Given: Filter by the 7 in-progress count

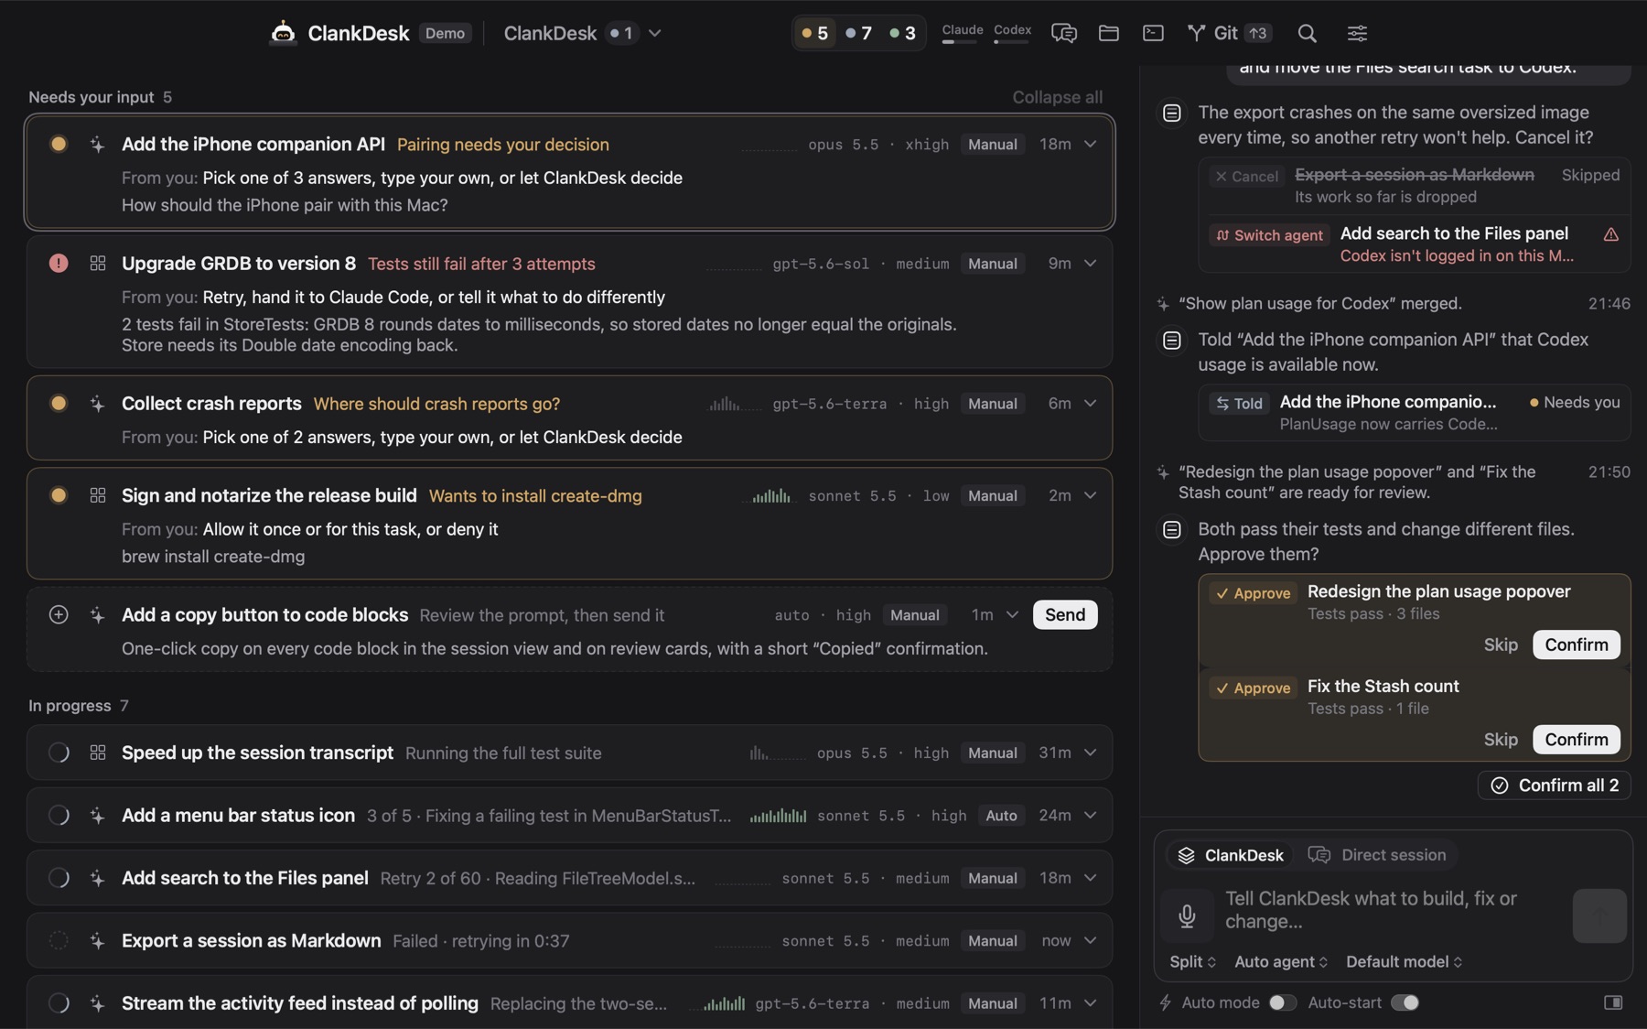Looking at the screenshot, I should 859,33.
